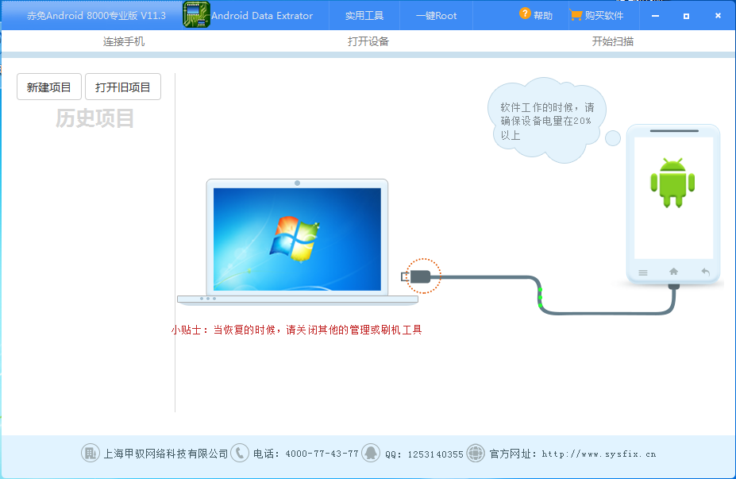Open the official website link www.sysfix.cn
Screen dimensions: 736x479
tap(599, 454)
